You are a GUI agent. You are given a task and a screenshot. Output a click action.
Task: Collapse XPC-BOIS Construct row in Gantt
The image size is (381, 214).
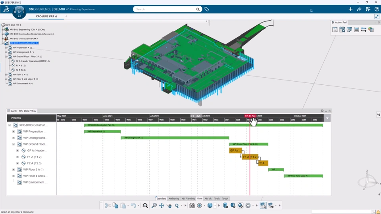[x=10, y=125]
